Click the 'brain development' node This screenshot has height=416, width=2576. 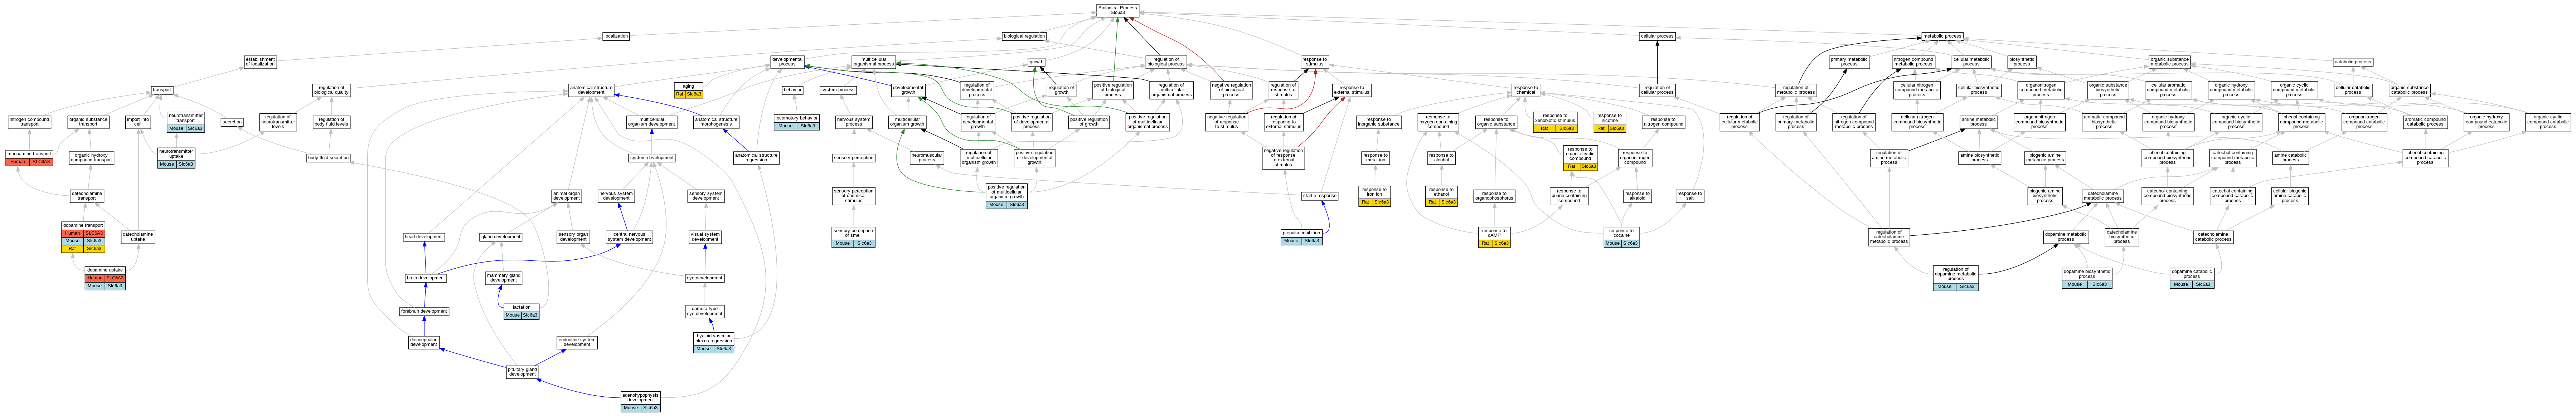(426, 278)
